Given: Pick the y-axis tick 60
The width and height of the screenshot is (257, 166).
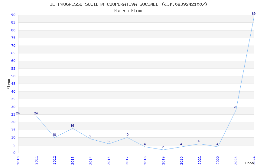Looking at the screenshot, I should click(13, 61).
